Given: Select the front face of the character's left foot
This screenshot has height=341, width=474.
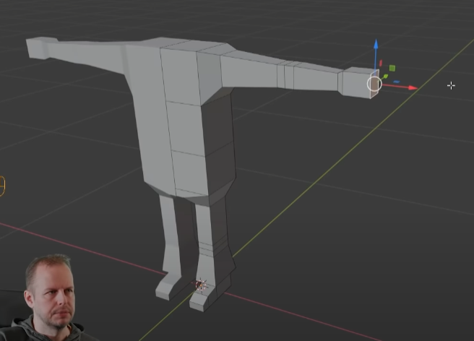Looking at the screenshot, I should (x=197, y=306).
